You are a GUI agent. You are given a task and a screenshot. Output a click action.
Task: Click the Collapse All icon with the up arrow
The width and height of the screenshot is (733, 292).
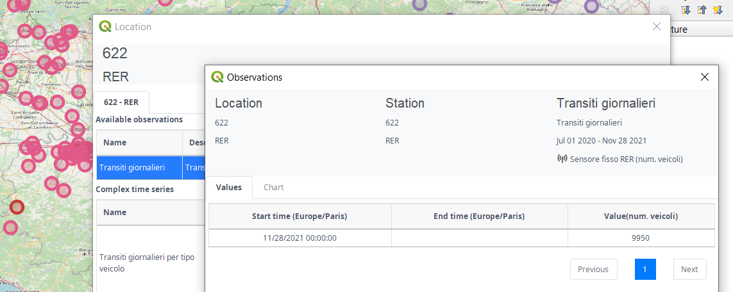(x=702, y=10)
